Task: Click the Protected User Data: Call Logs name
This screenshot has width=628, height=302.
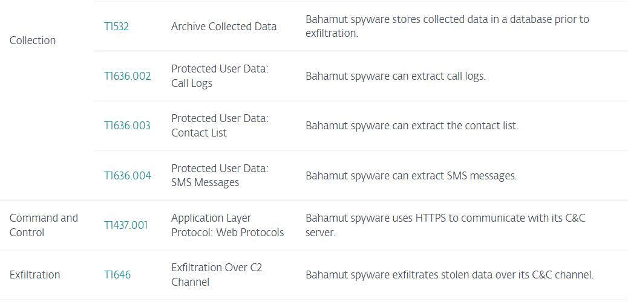Action: (x=220, y=76)
